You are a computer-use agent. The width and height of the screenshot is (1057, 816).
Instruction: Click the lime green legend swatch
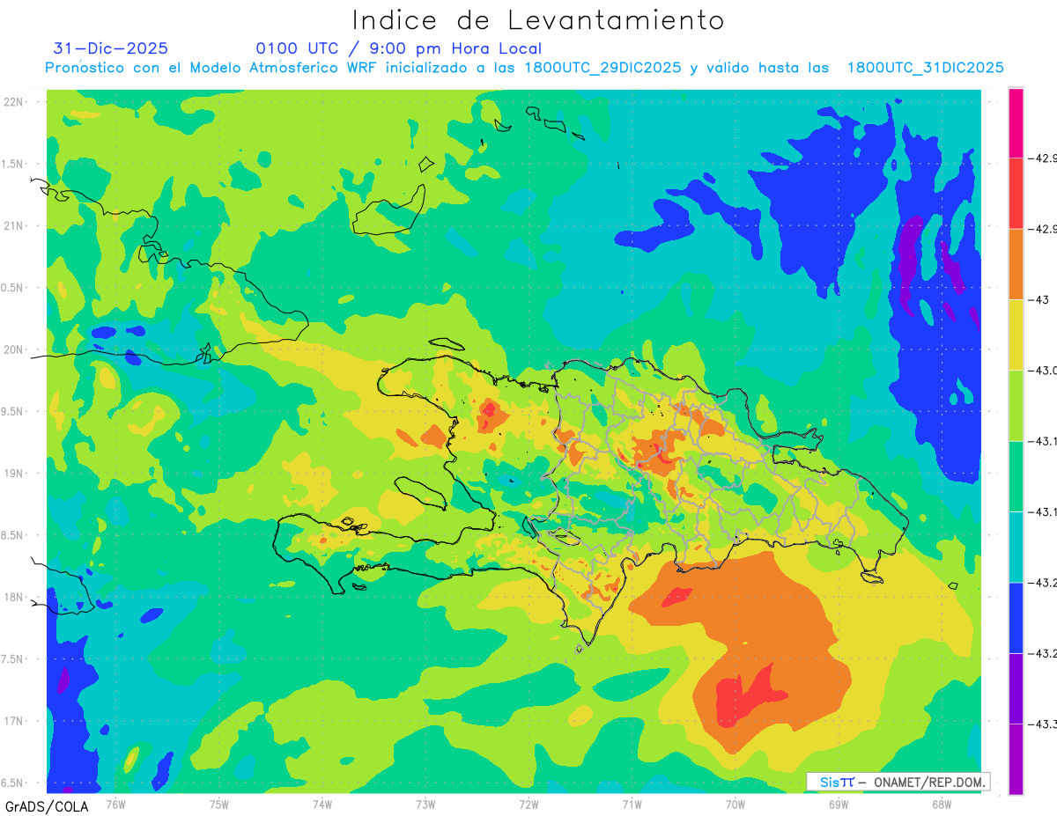point(1016,405)
